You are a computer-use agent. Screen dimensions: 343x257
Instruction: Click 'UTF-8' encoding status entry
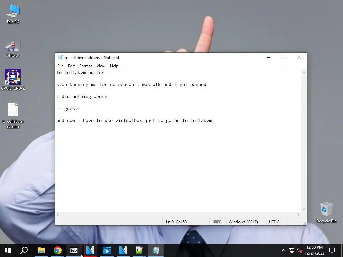pos(274,222)
